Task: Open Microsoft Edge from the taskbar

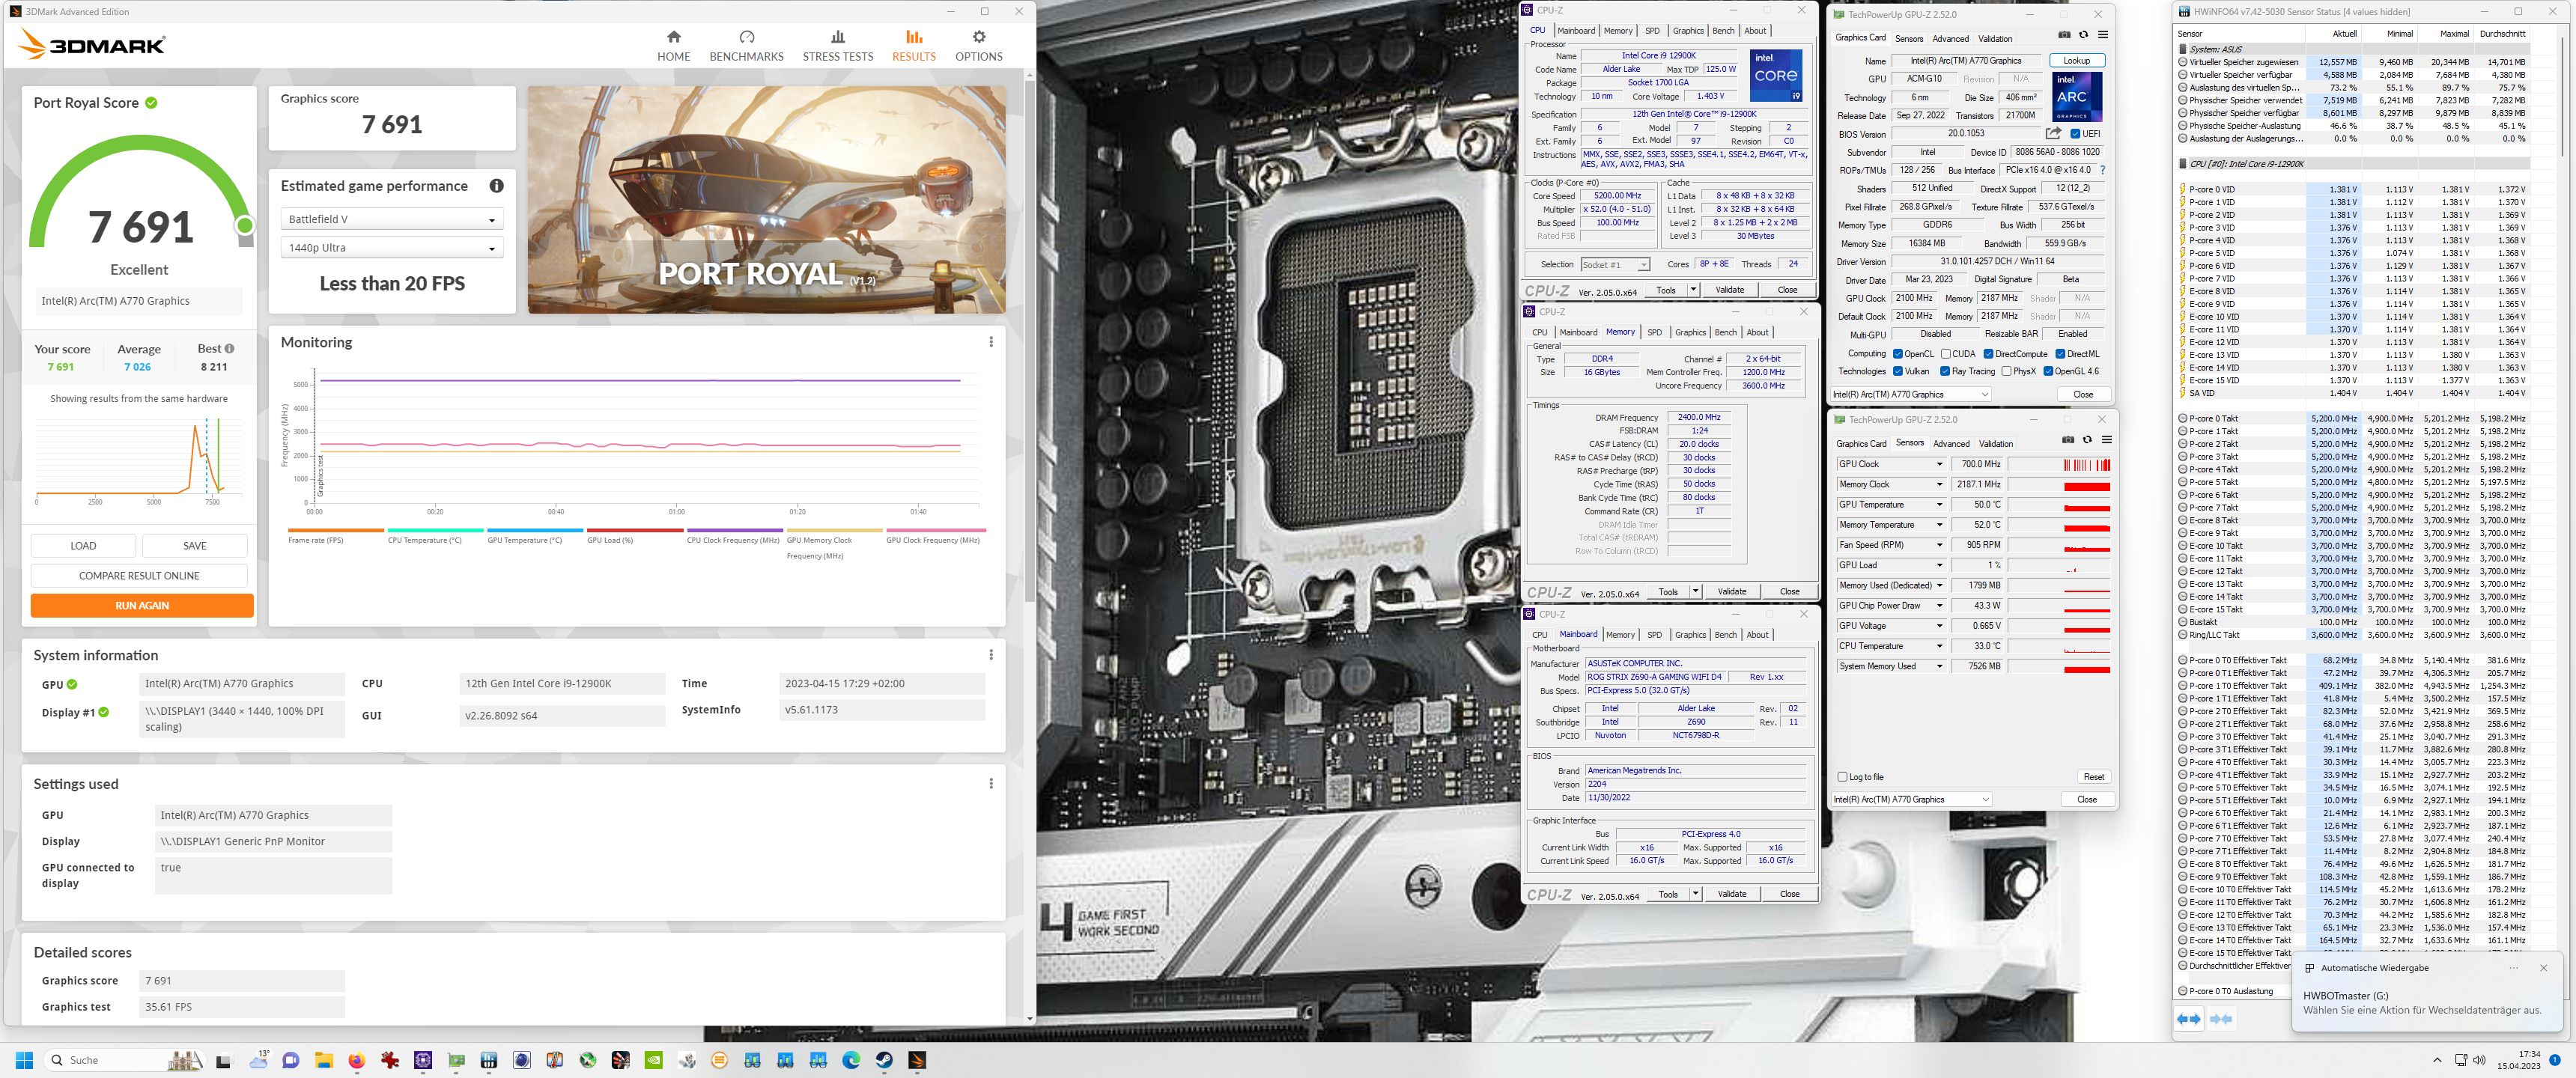Action: (x=851, y=1060)
